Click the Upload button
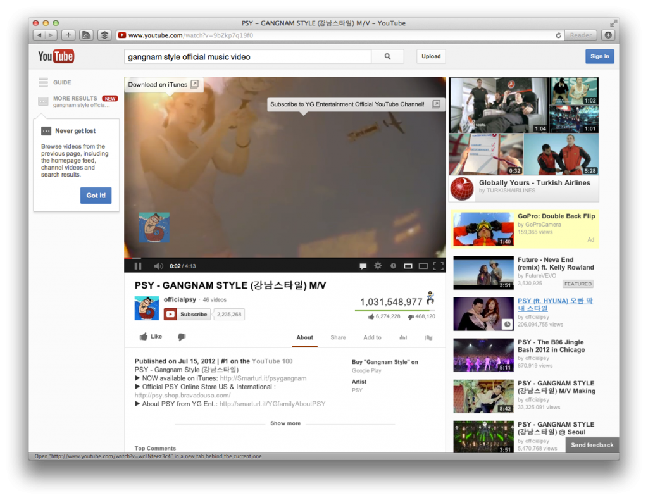Screen dimensions: 648x500 431,56
